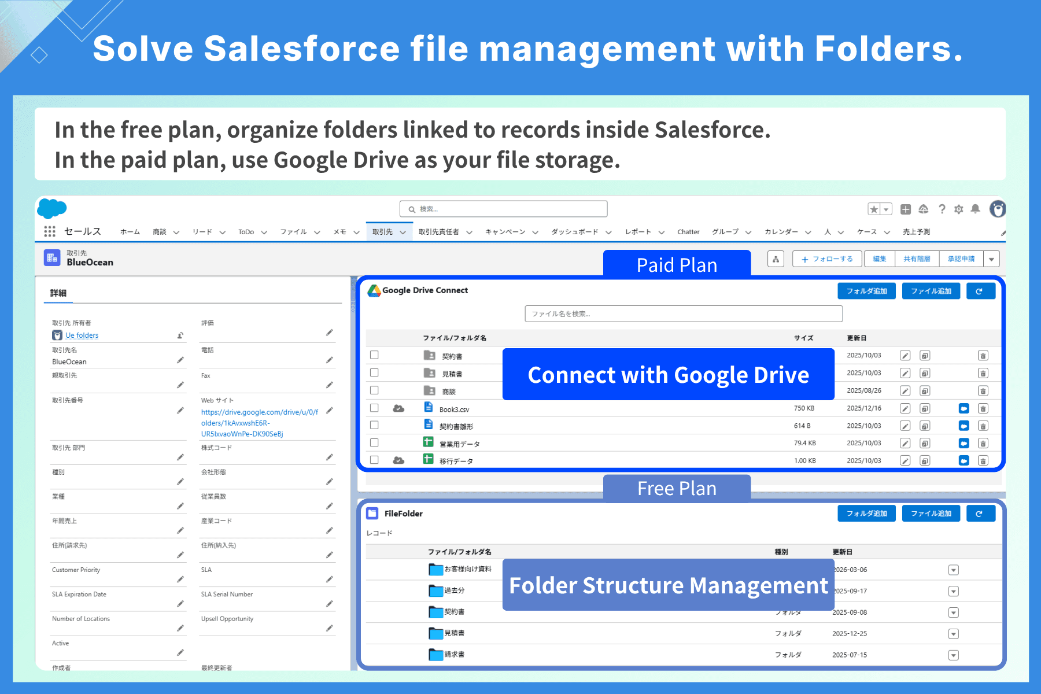
Task: Select the 商談 folder row checkbox
Action: click(374, 390)
